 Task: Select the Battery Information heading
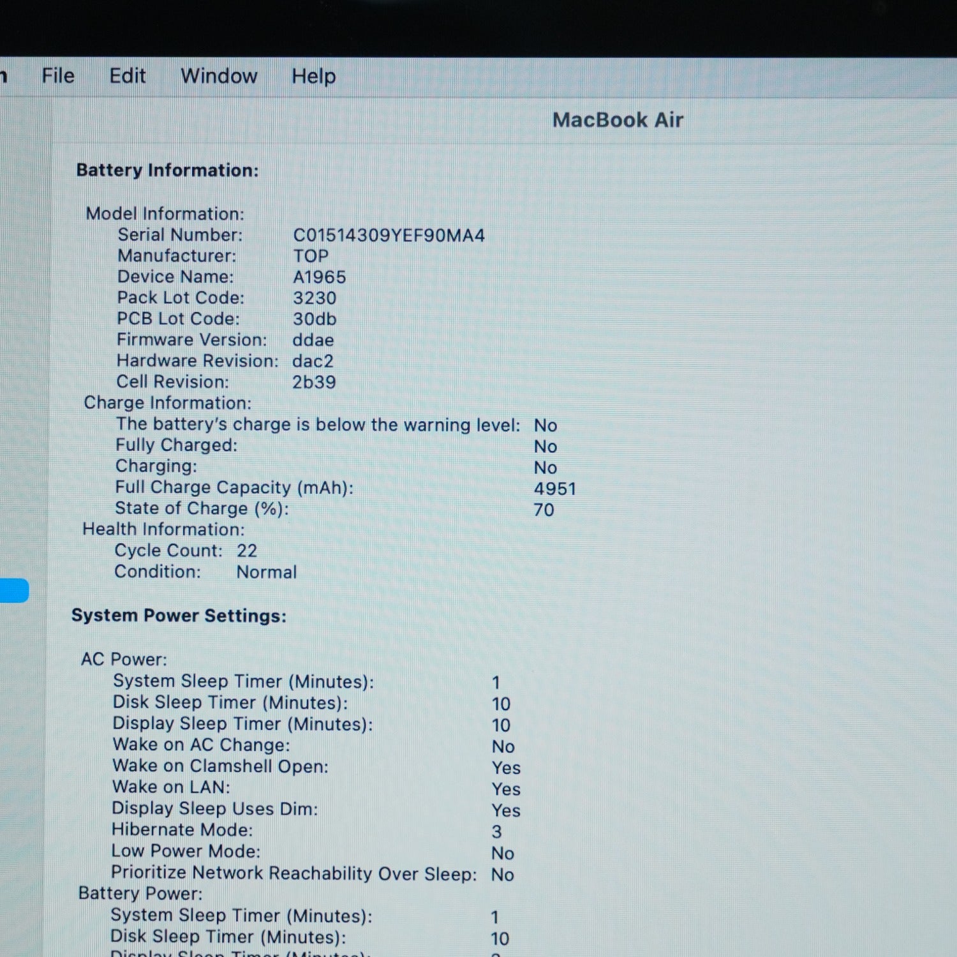[x=167, y=170]
